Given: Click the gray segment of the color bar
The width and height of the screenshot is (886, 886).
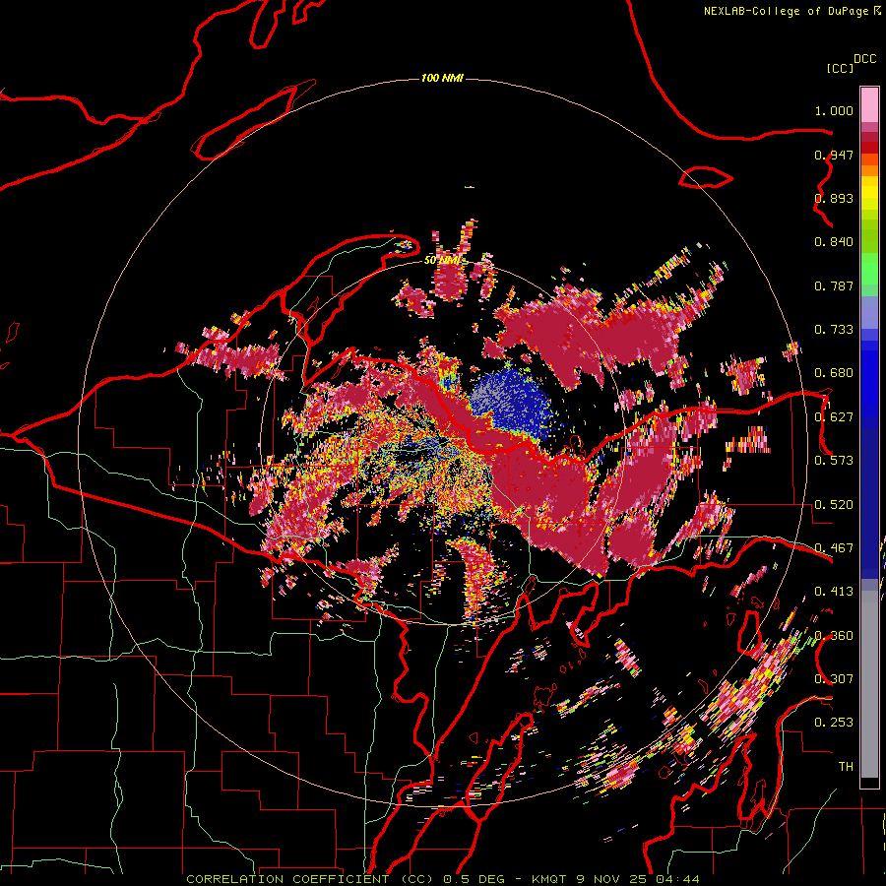Looking at the screenshot, I should click(x=869, y=684).
